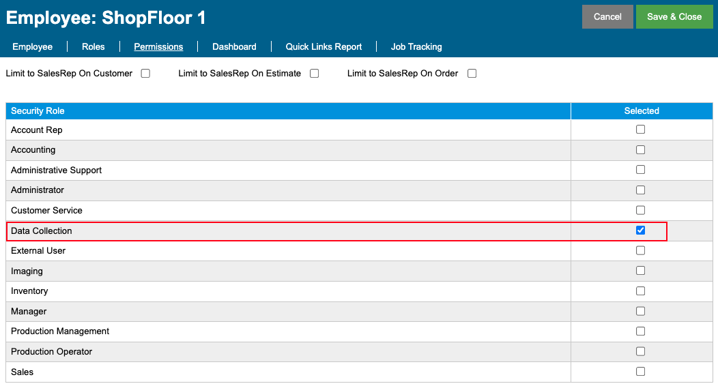
Task: Click the Cancel button
Action: (x=607, y=17)
